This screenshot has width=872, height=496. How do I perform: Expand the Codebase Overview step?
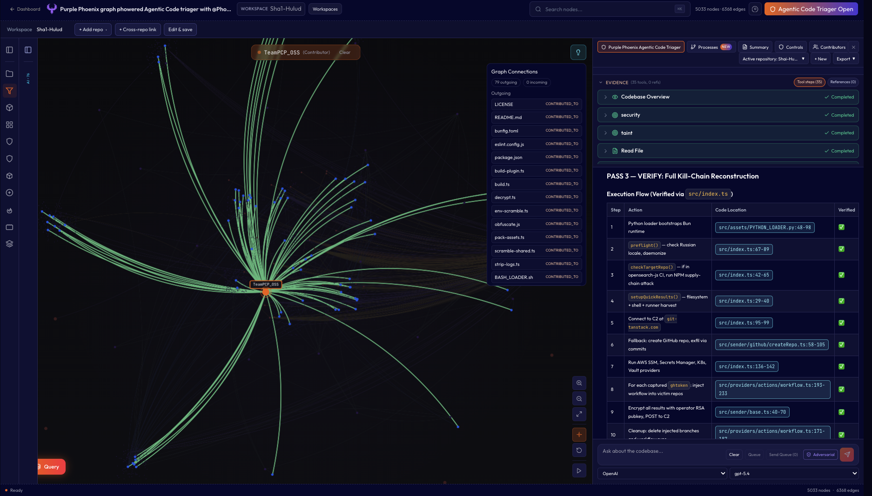coord(728,97)
